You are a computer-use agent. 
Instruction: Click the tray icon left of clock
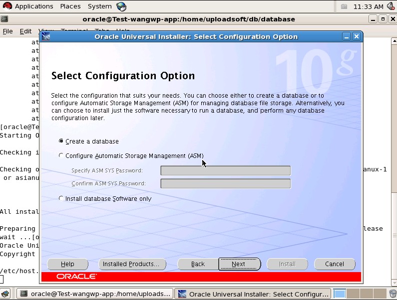click(x=344, y=6)
